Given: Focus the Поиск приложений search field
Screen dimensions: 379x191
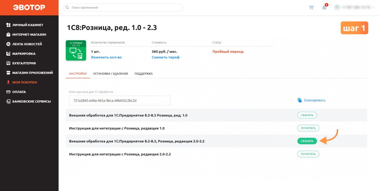Looking at the screenshot, I should (123, 7).
